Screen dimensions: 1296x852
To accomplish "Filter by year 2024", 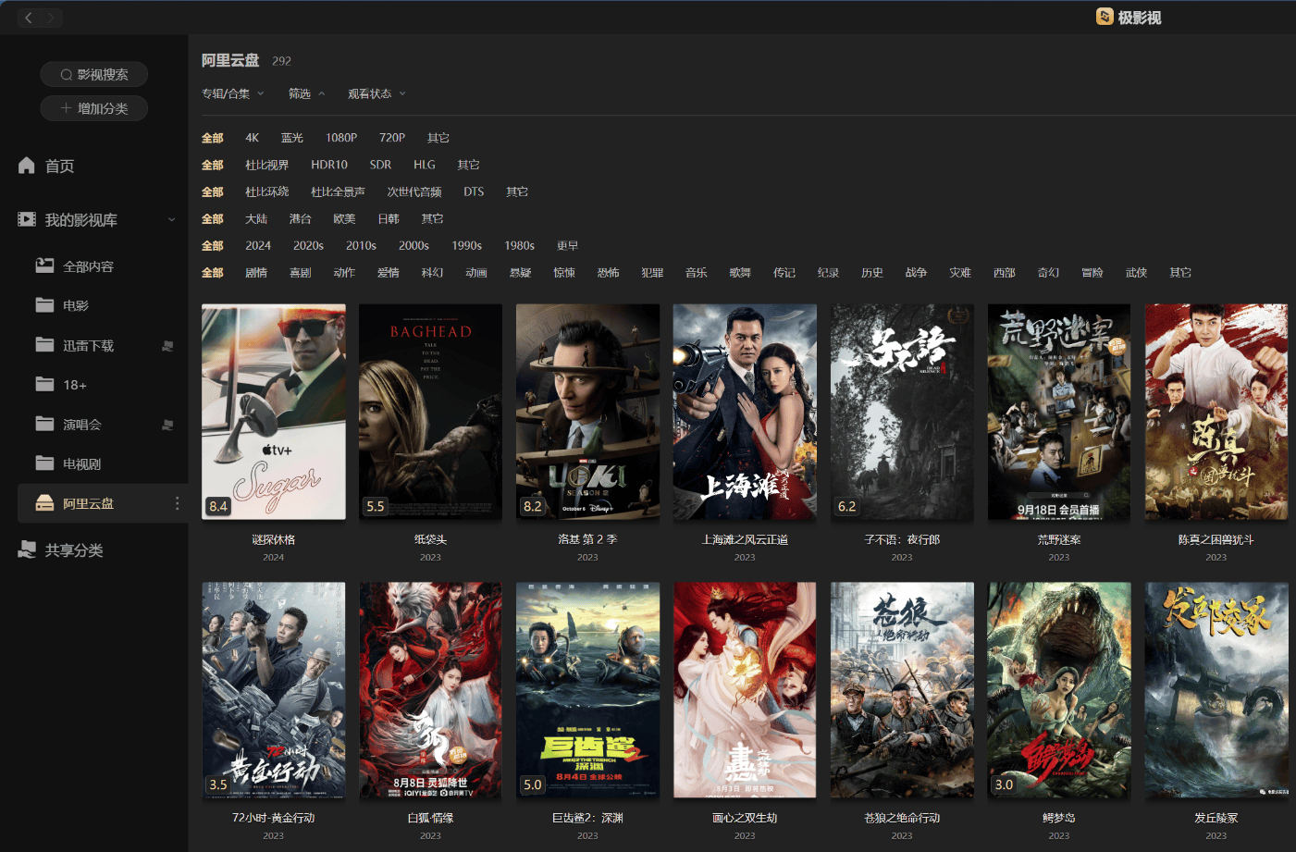I will pyautogui.click(x=258, y=245).
